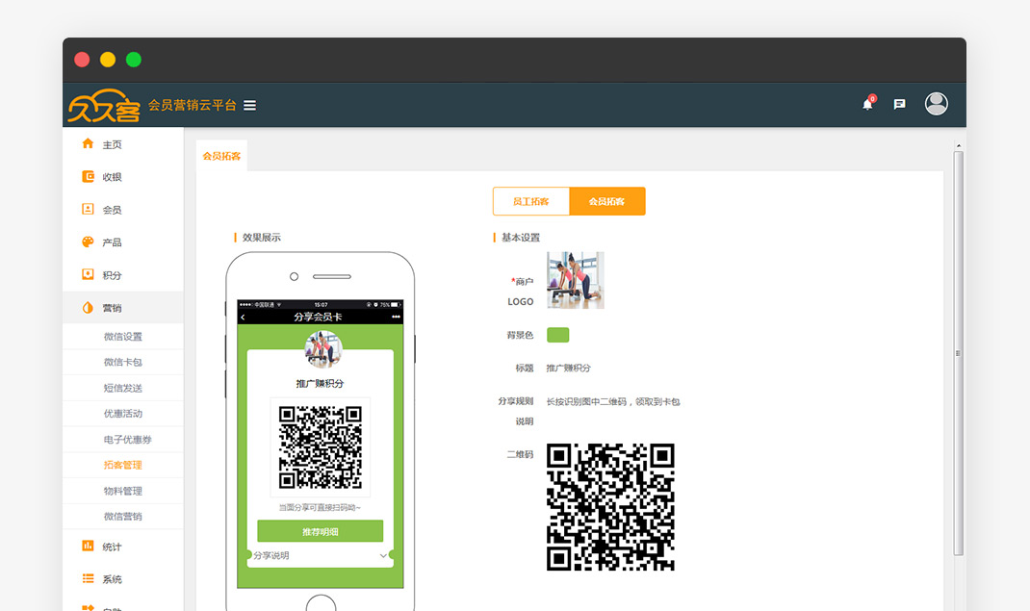The image size is (1030, 611).
Task: Switch to 员工拓客 mode
Action: 530,201
